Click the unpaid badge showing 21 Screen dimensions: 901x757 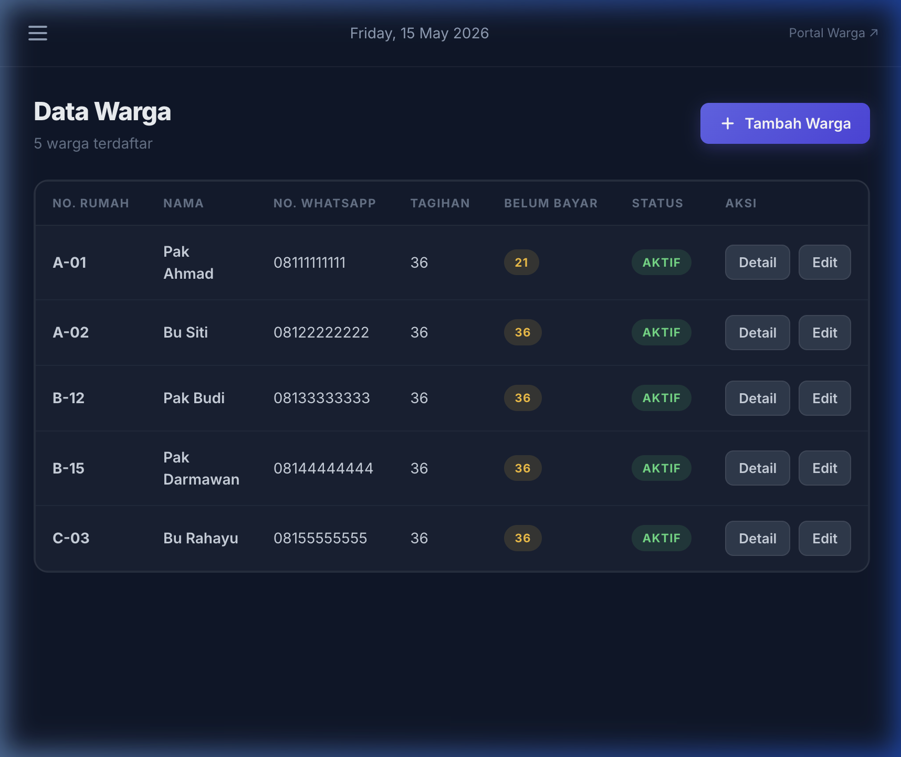pyautogui.click(x=521, y=262)
